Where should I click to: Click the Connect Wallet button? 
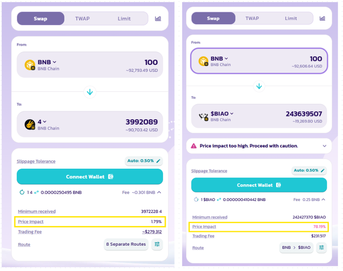[90, 177]
